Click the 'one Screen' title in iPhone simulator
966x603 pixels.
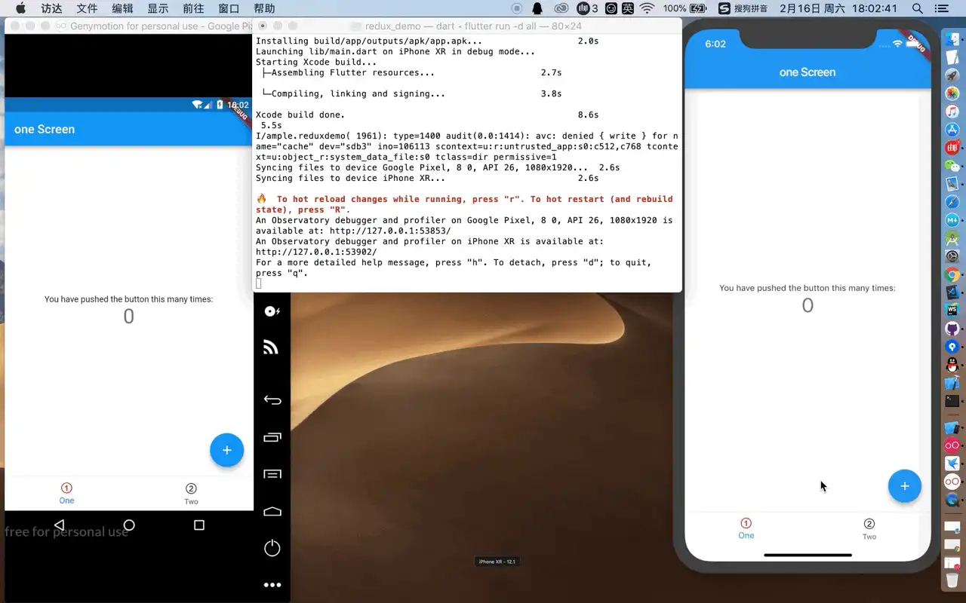808,72
